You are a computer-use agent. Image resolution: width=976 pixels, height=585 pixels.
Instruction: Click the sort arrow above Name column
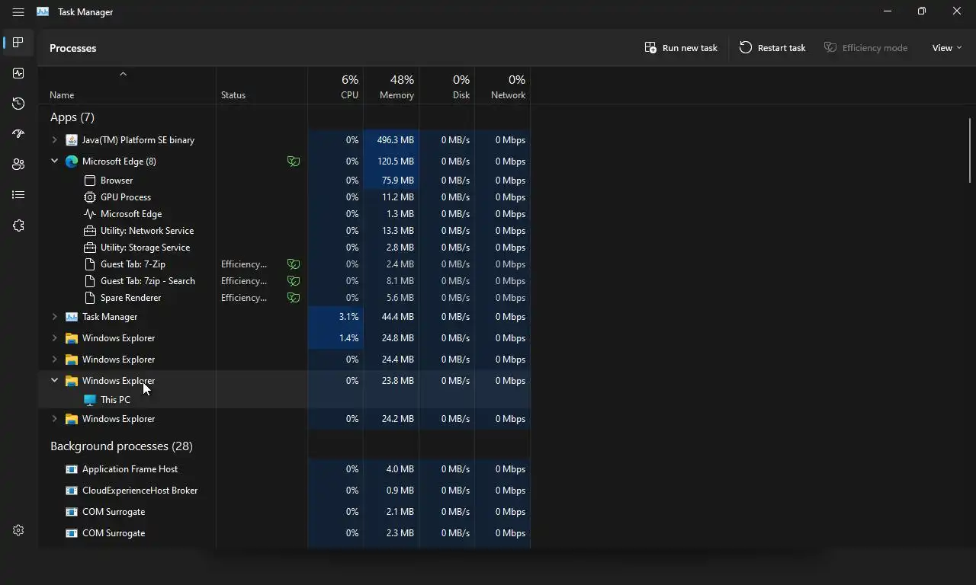(x=123, y=74)
